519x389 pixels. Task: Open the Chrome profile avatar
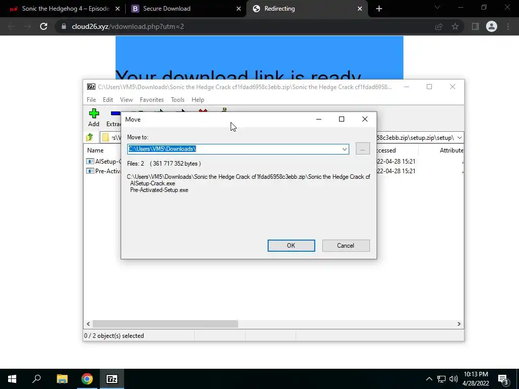click(492, 26)
